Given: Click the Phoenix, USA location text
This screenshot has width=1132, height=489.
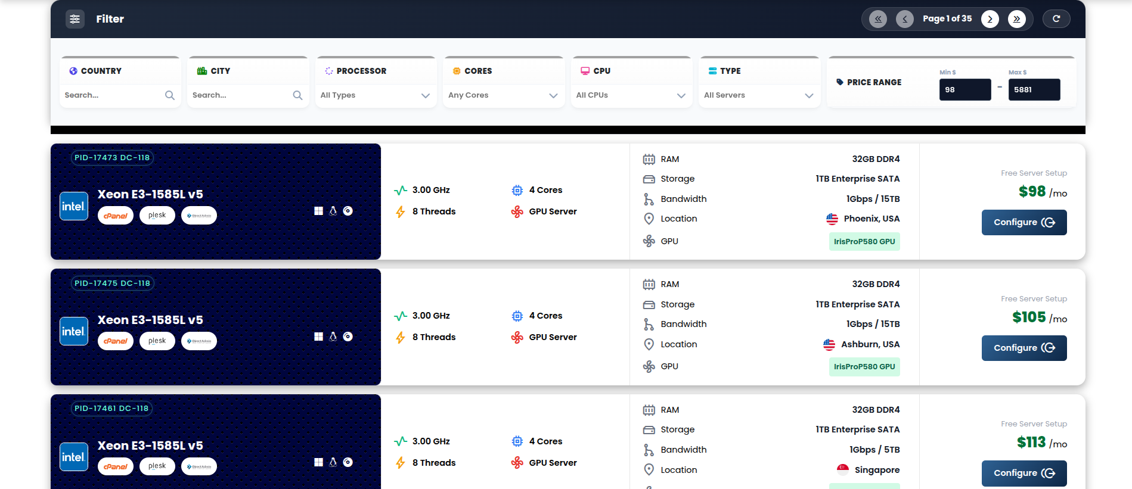Looking at the screenshot, I should 872,219.
